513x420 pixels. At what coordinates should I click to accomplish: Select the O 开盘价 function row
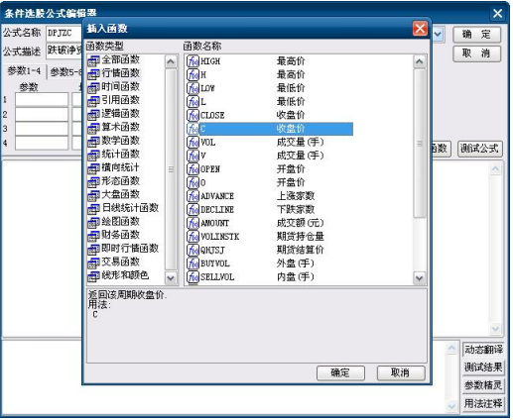246,182
